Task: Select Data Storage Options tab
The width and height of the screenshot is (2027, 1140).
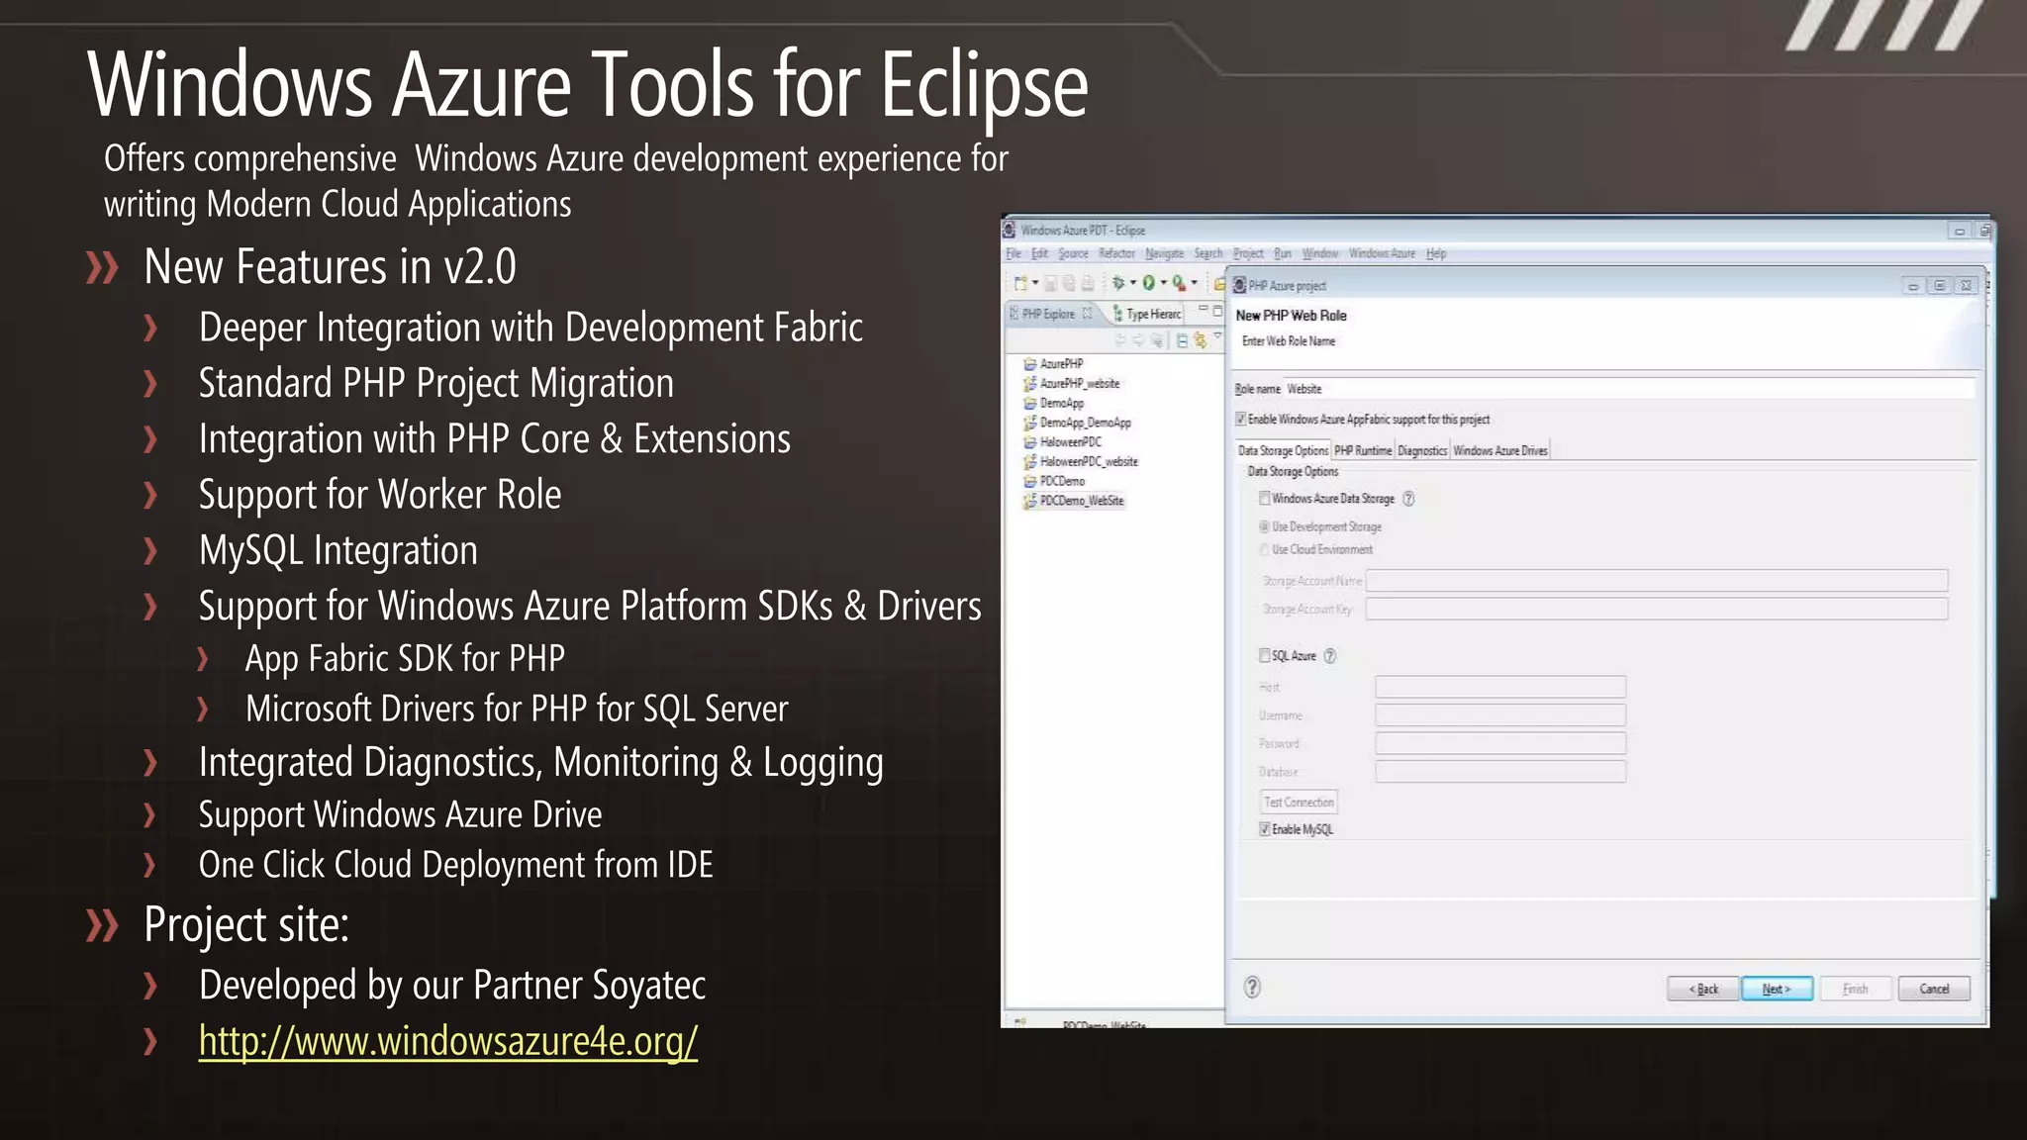Action: 1283,451
